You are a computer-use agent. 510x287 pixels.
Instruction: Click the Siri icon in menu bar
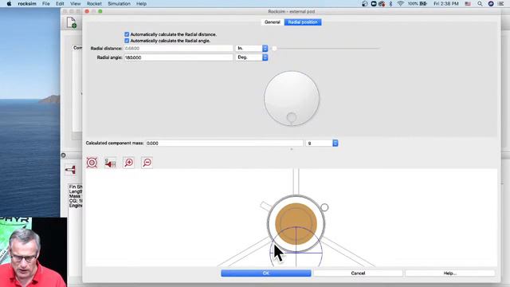[491, 3]
